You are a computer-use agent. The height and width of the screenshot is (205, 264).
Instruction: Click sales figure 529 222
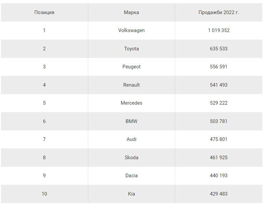point(218,103)
